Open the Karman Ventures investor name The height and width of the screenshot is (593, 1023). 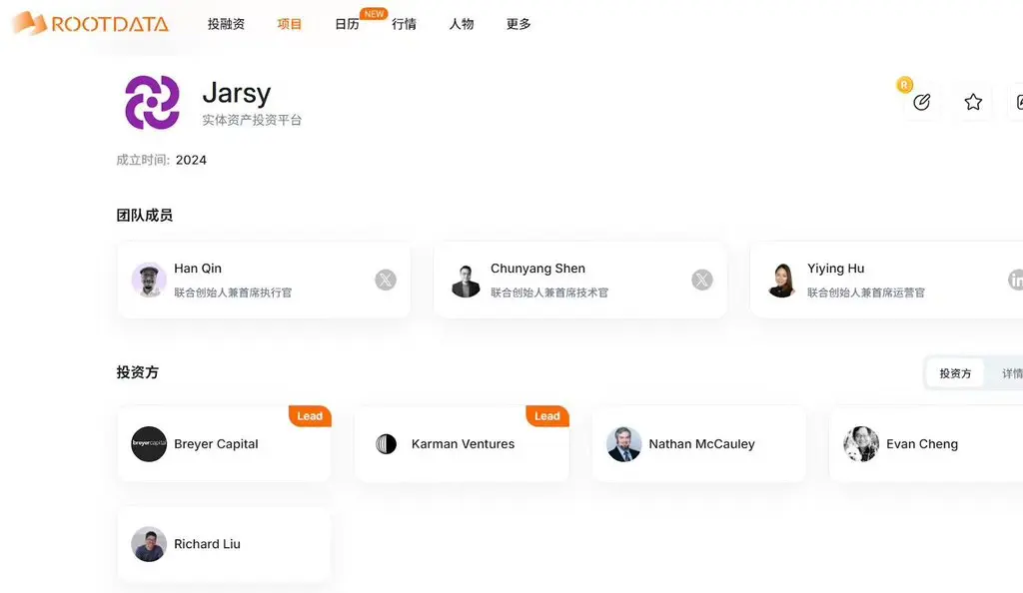coord(463,444)
